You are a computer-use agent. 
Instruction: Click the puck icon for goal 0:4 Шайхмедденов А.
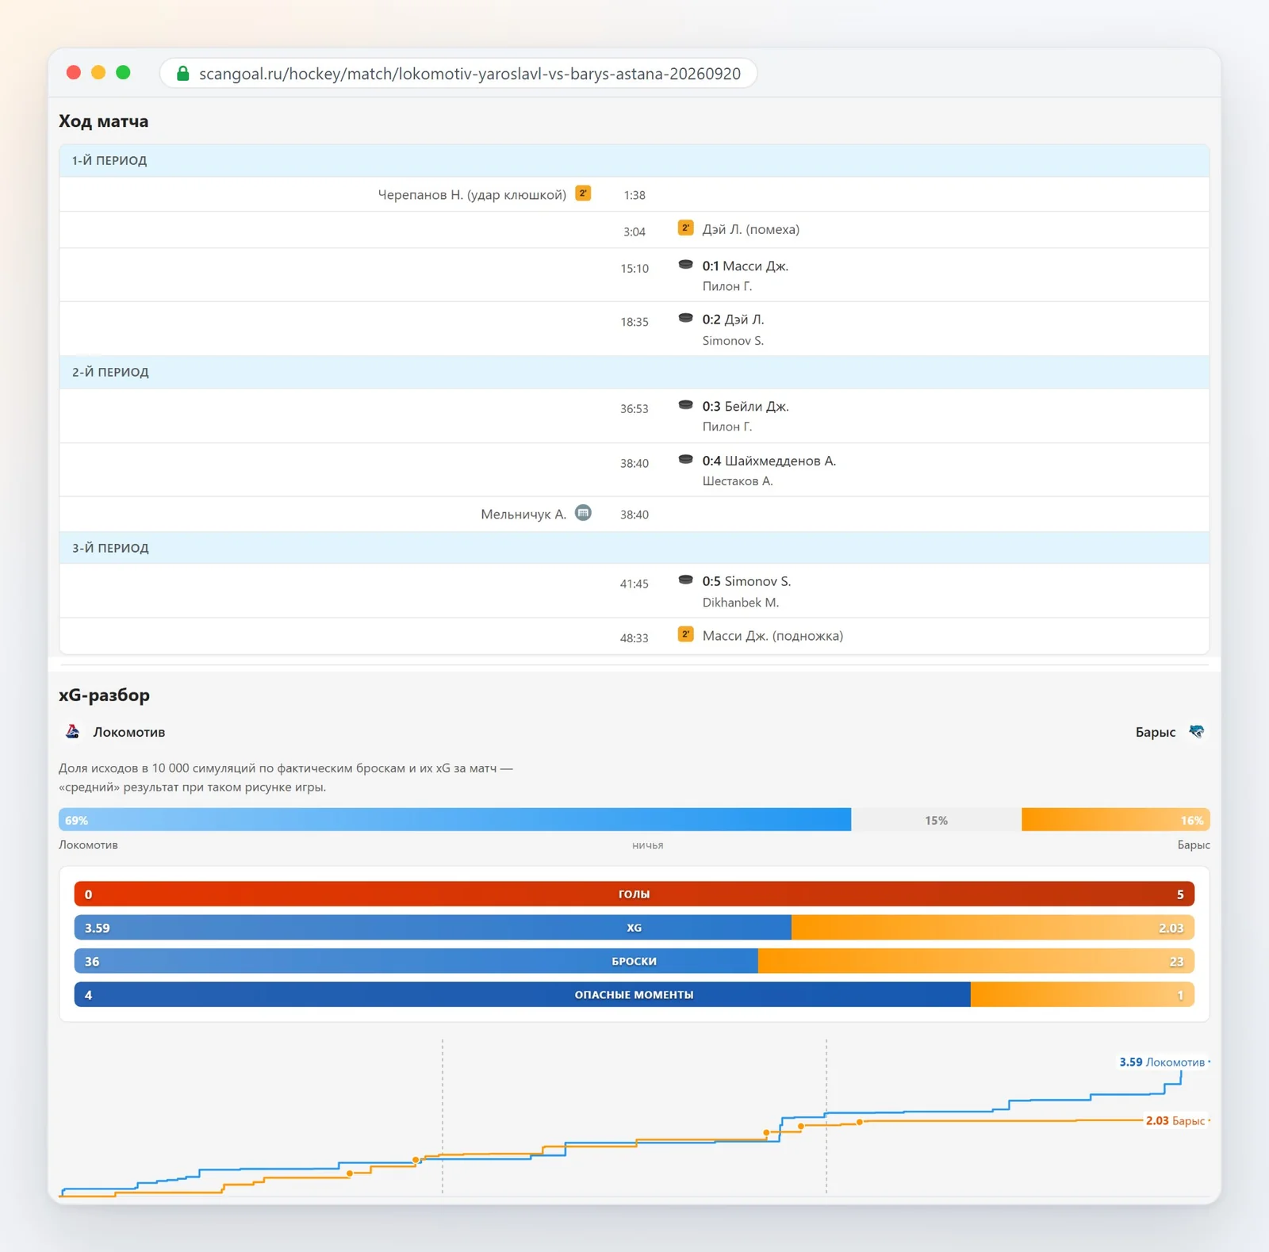(686, 460)
